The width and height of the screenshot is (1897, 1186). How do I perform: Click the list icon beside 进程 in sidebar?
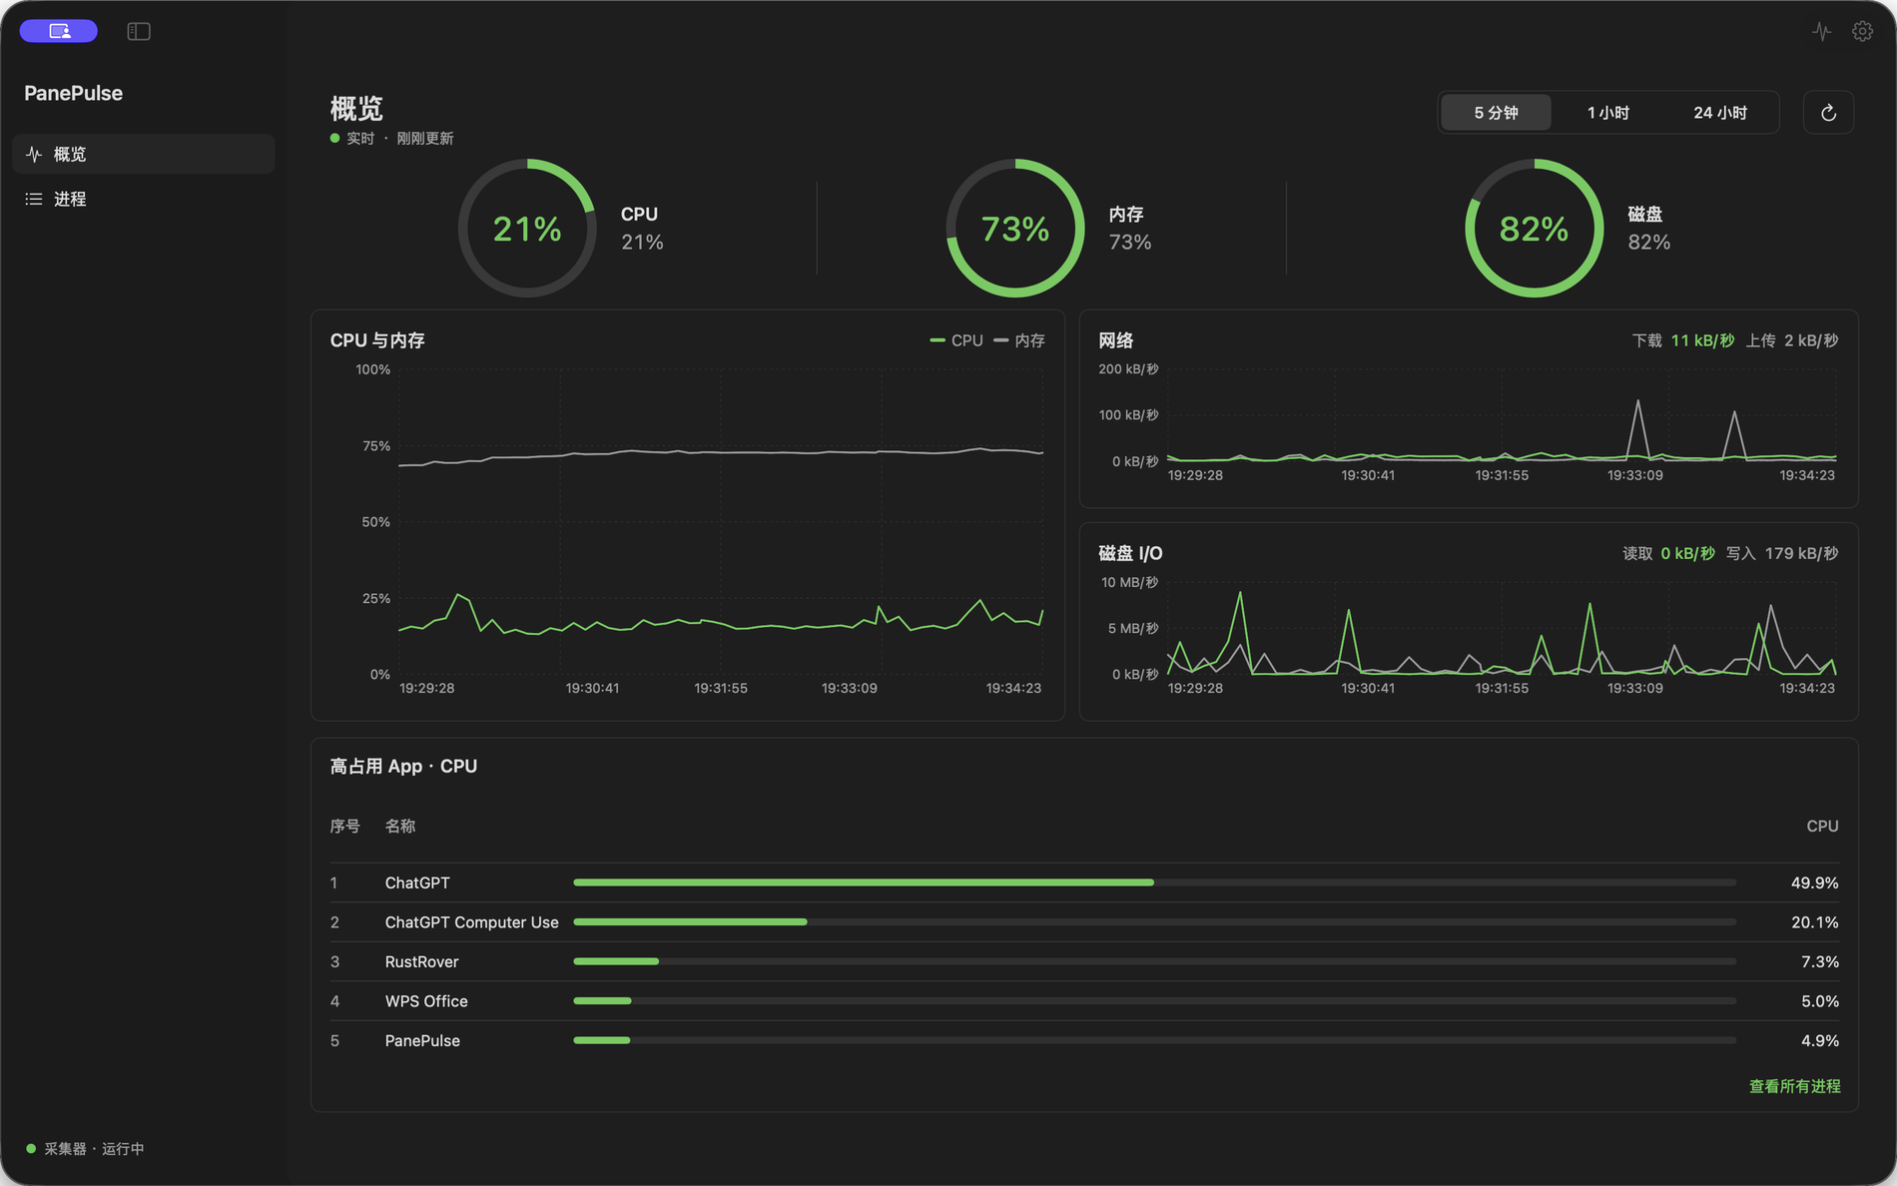[x=34, y=199]
